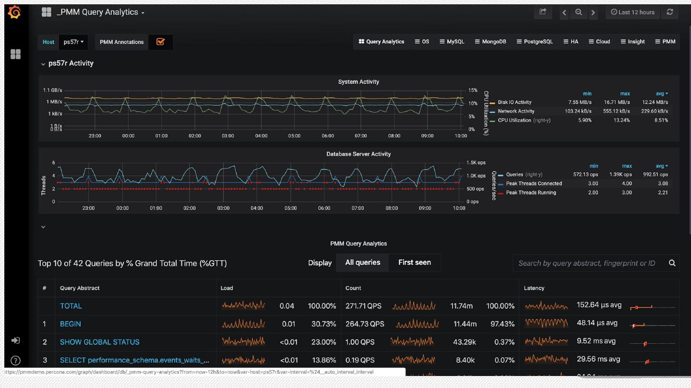Open the MySQL menu
691x388 pixels.
pyautogui.click(x=452, y=42)
